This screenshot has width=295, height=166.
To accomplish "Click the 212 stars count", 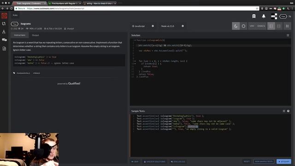I will click(14, 29).
